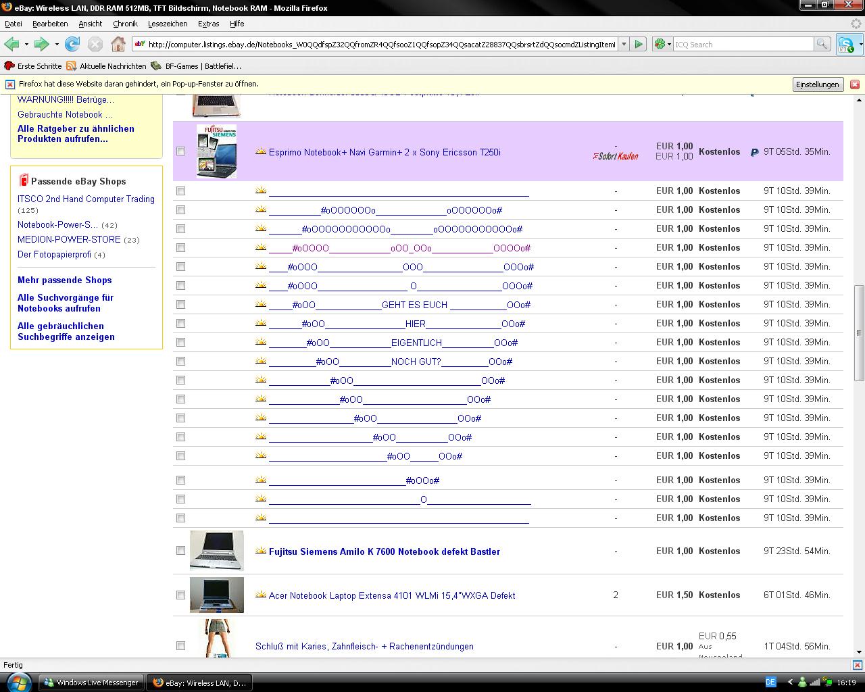Image resolution: width=865 pixels, height=692 pixels.
Task: Click scrollbar down arrow
Action: pos(859,651)
